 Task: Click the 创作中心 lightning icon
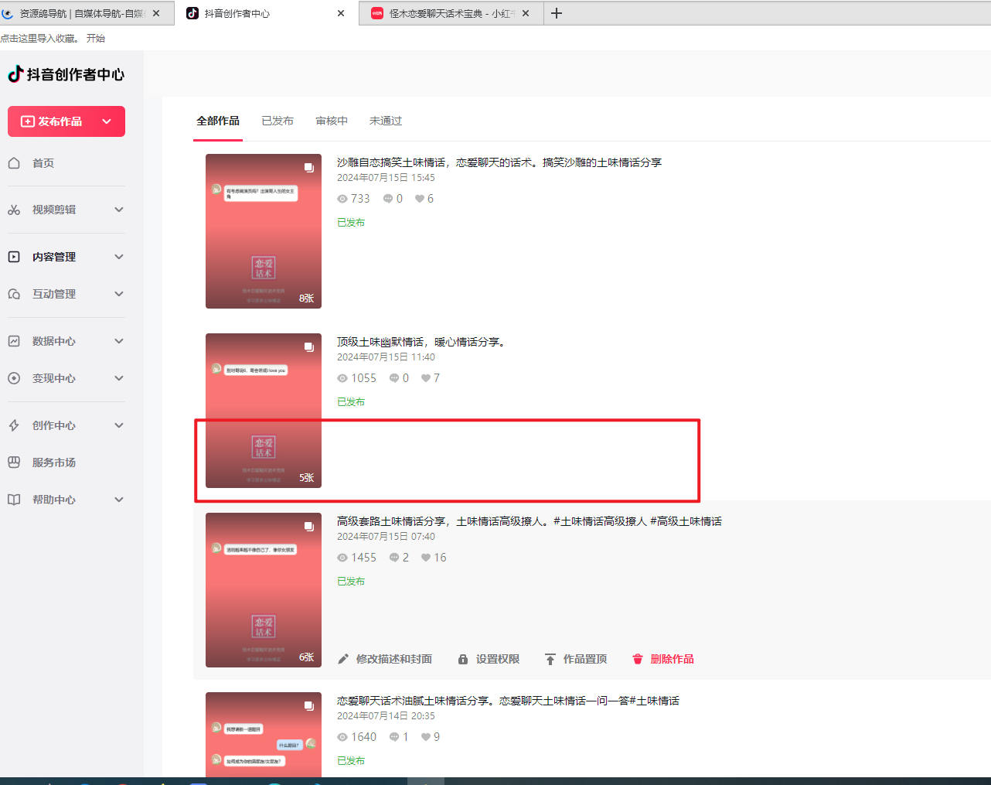pyautogui.click(x=14, y=425)
